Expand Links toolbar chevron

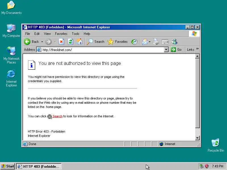pyautogui.click(x=197, y=49)
